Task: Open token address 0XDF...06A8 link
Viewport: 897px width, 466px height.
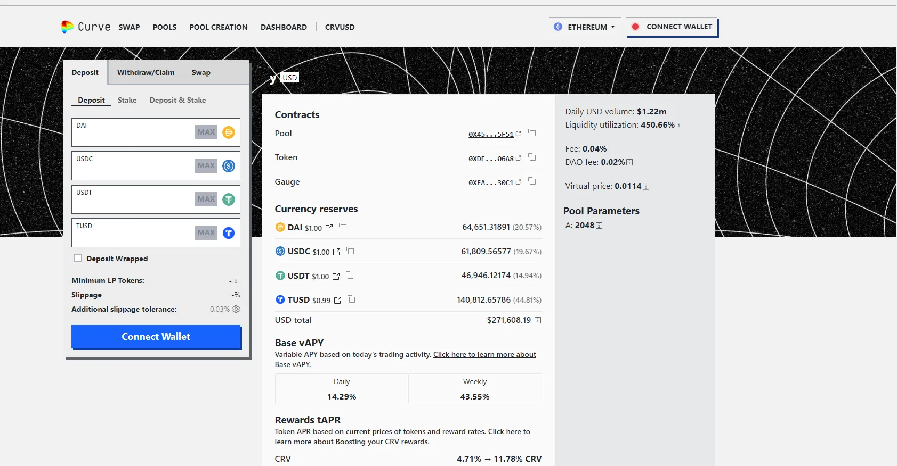Action: (491, 159)
